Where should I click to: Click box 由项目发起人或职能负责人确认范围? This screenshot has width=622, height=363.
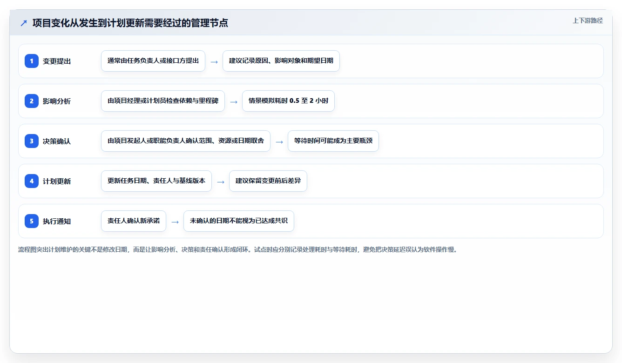pyautogui.click(x=186, y=141)
